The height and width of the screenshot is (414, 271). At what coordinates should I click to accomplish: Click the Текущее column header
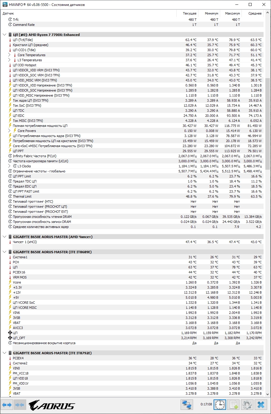(187, 13)
